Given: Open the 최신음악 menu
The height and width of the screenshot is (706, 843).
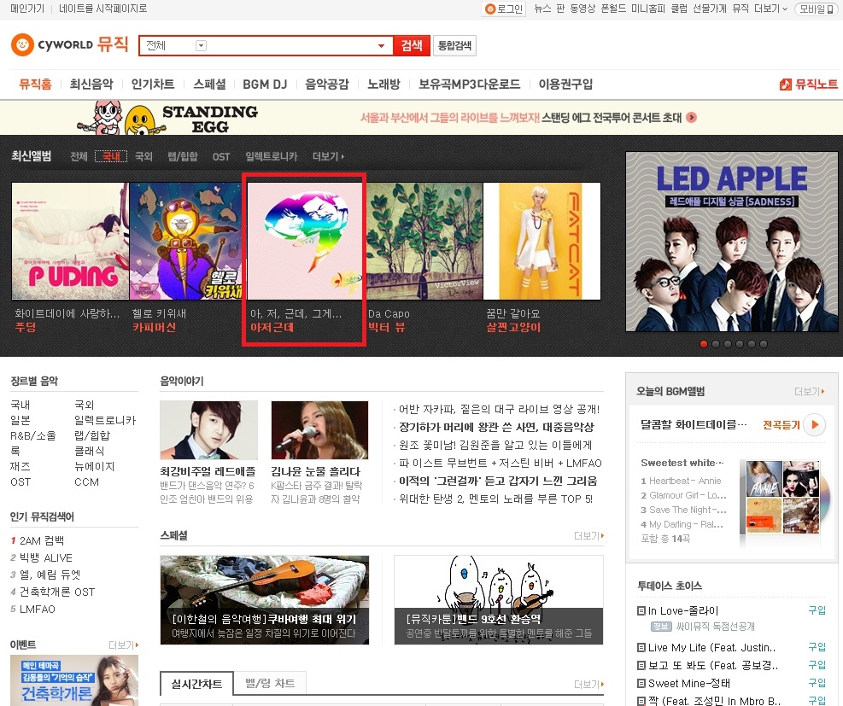Looking at the screenshot, I should pyautogui.click(x=91, y=85).
